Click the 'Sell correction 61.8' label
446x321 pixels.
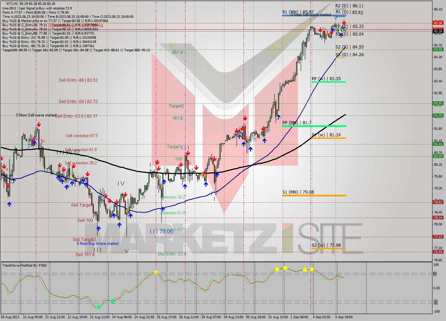pyautogui.click(x=81, y=150)
